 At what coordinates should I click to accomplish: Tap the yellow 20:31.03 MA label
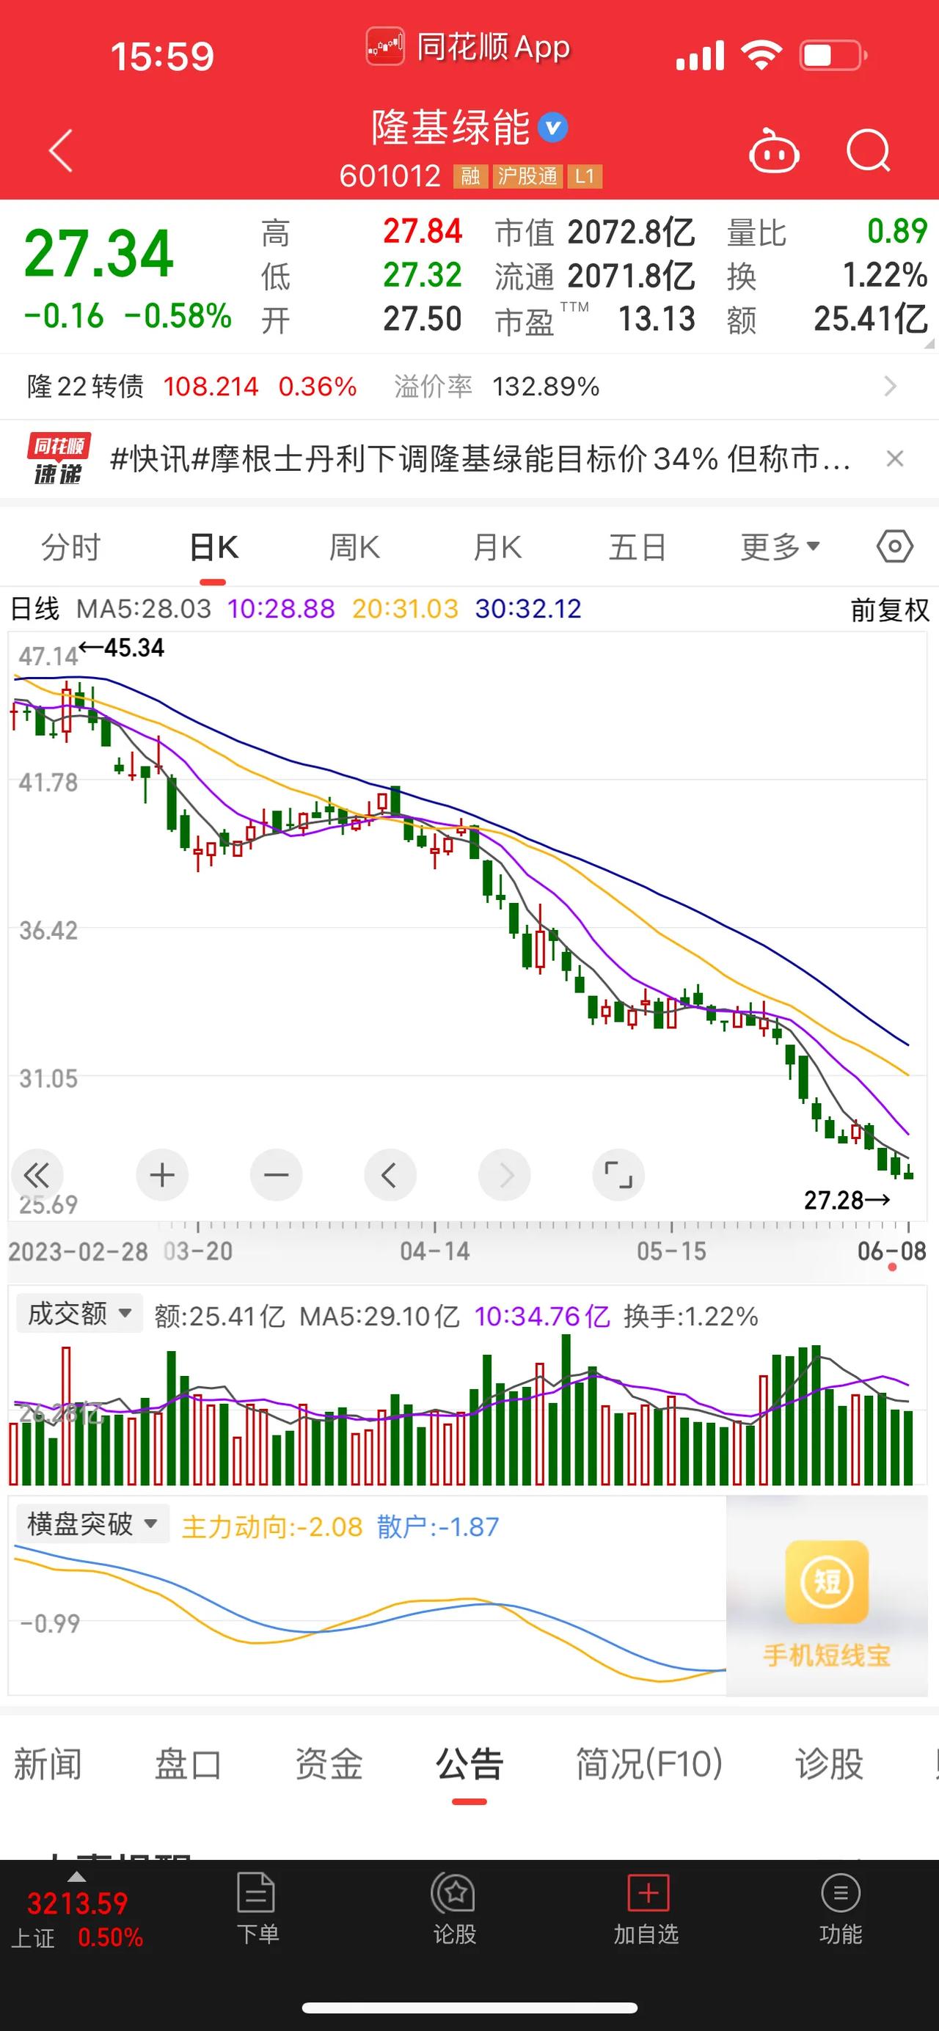[404, 609]
